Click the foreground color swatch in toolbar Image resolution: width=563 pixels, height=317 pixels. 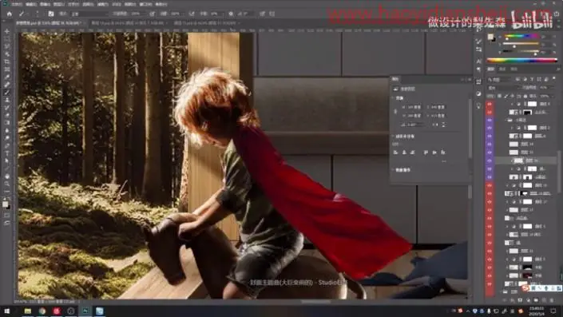[x=5, y=204]
